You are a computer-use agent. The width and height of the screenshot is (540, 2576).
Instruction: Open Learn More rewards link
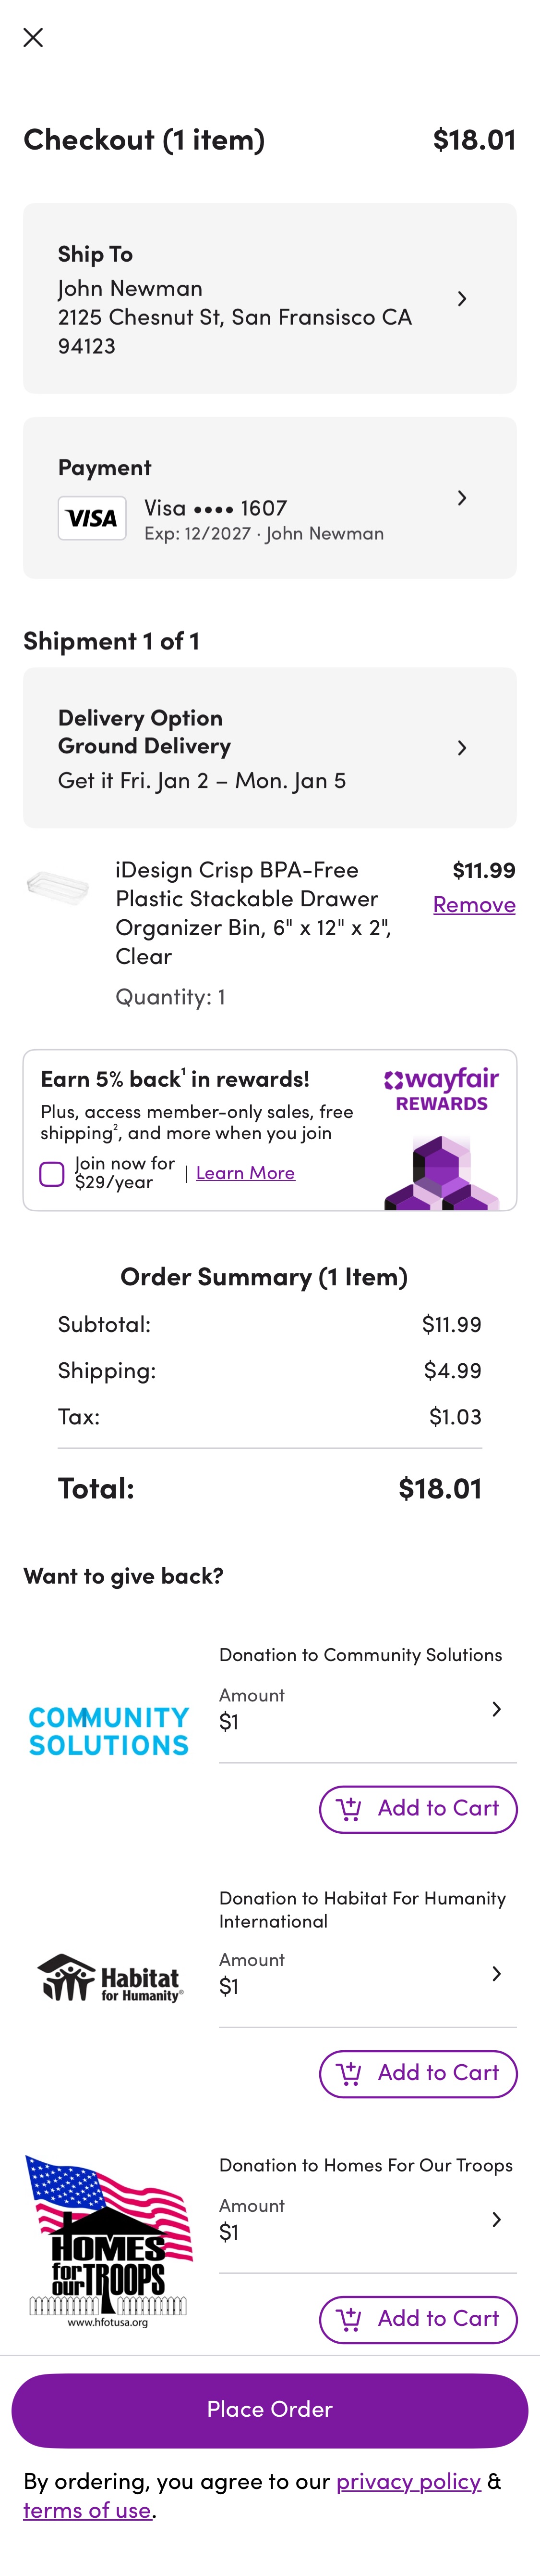(x=244, y=1173)
